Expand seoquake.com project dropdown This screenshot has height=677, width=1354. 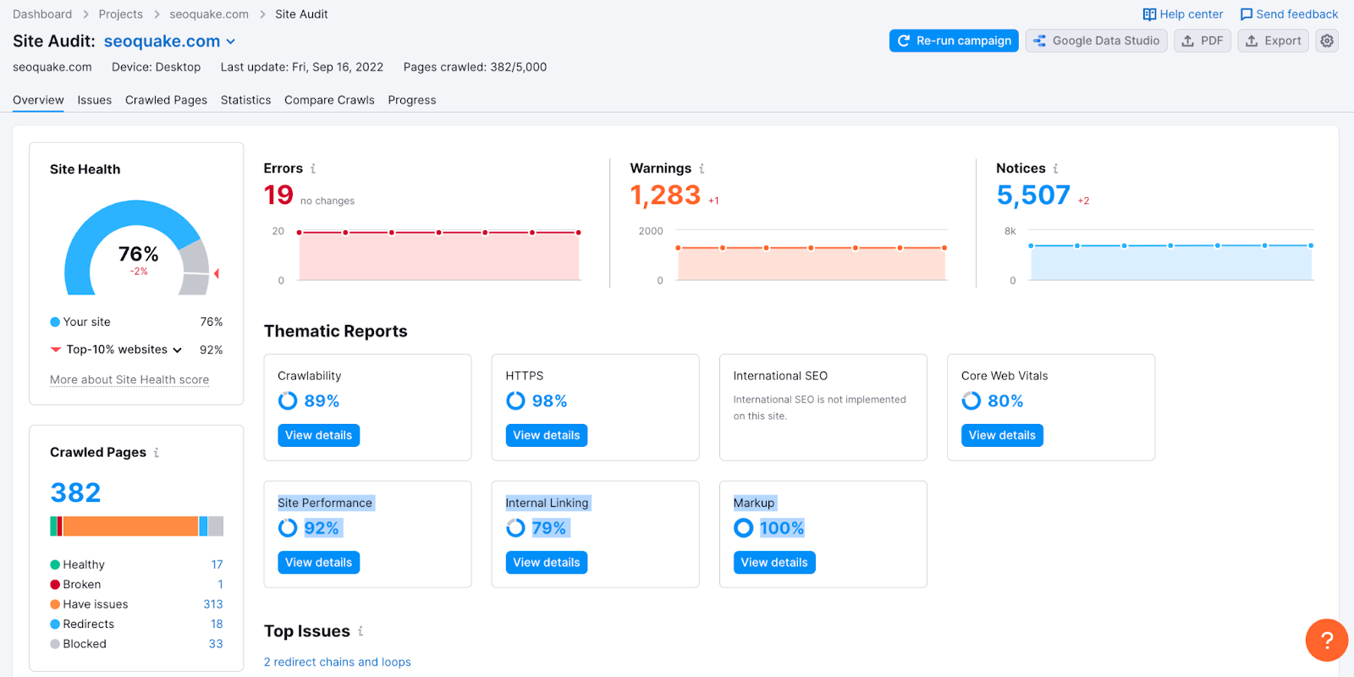[x=231, y=41]
